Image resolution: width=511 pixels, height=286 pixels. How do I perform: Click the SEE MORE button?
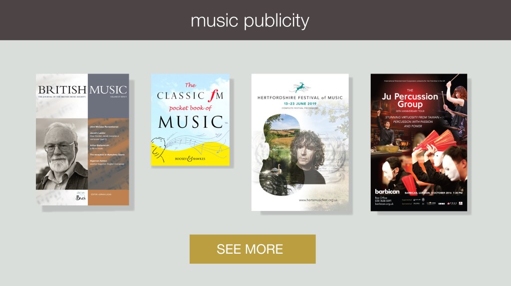coord(253,249)
